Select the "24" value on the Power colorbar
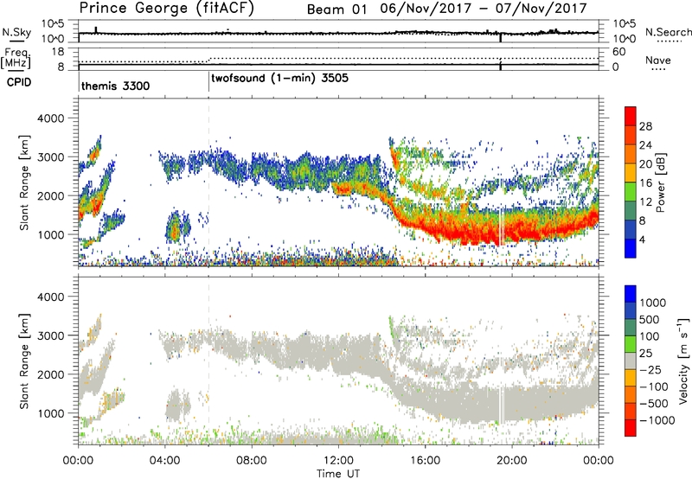Image resolution: width=692 pixels, height=479 pixels. 645,145
